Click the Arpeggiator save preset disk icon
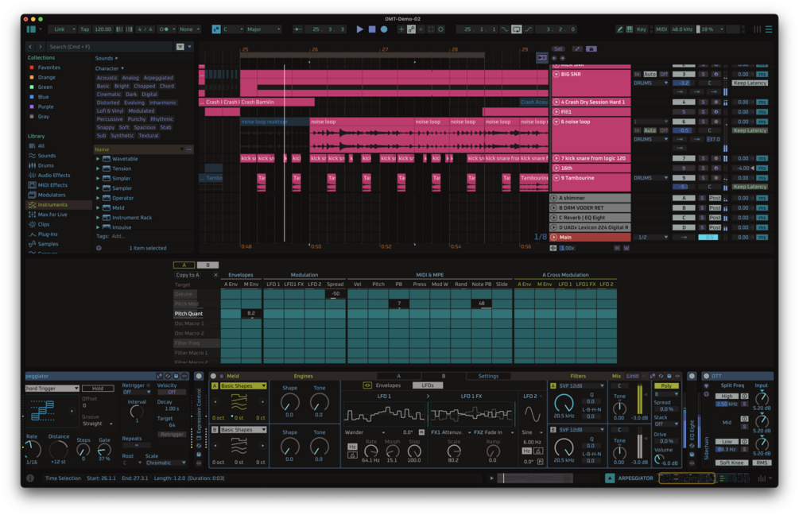The image size is (799, 515). coord(176,376)
